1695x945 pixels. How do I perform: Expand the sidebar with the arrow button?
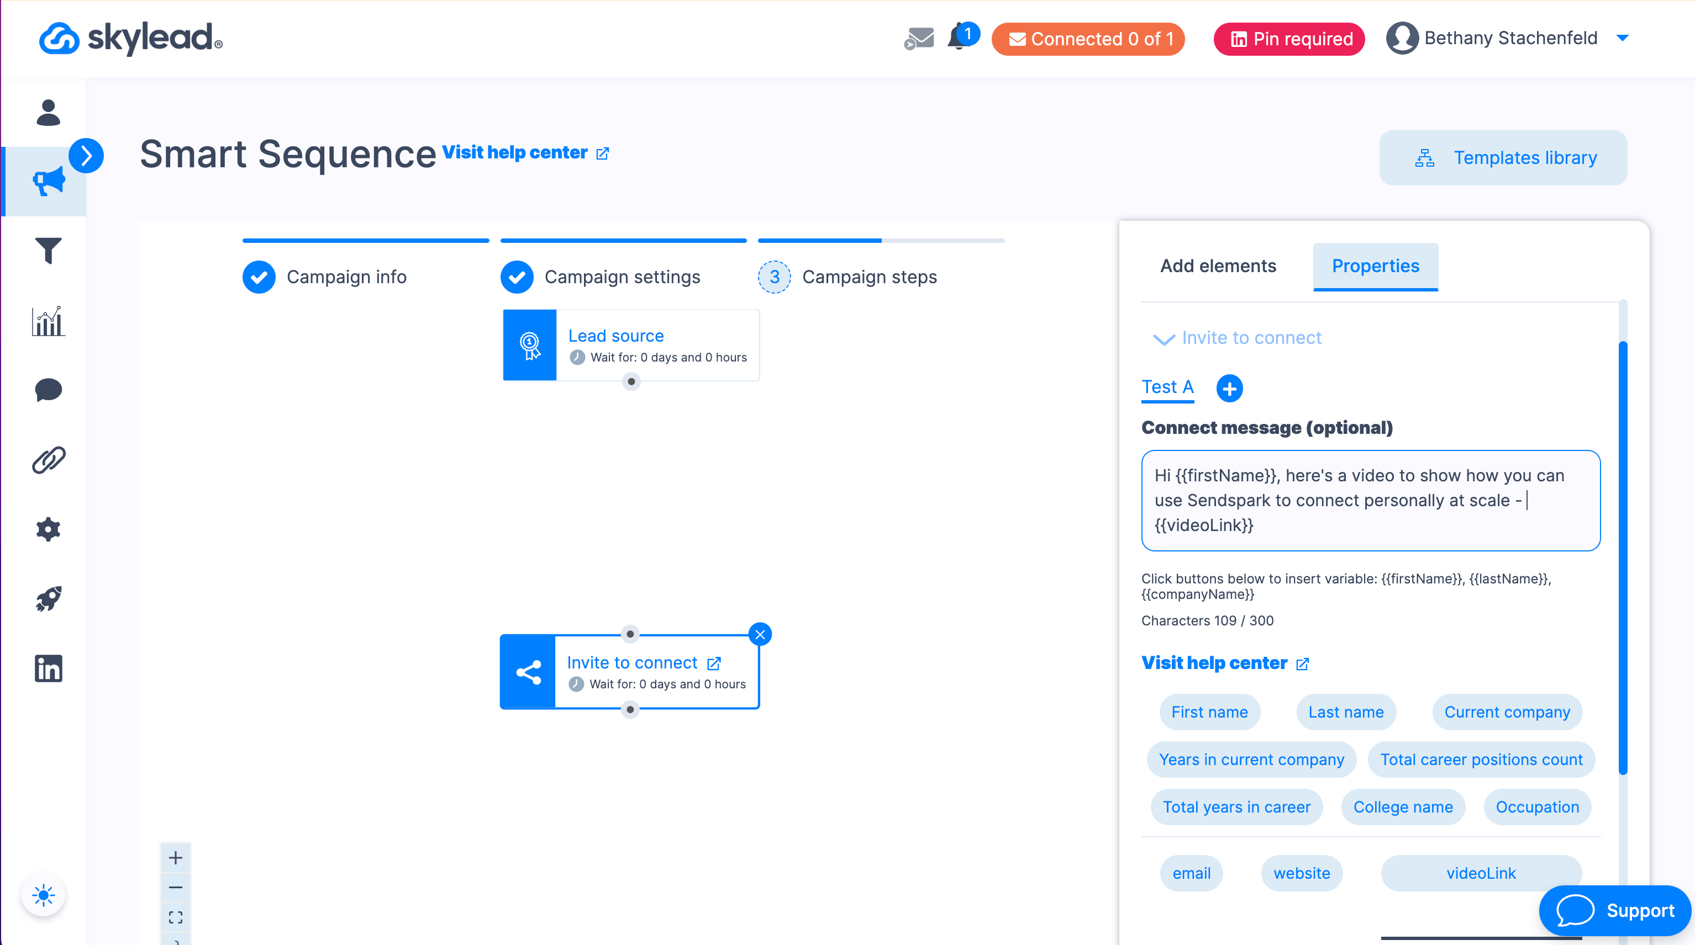pyautogui.click(x=86, y=156)
